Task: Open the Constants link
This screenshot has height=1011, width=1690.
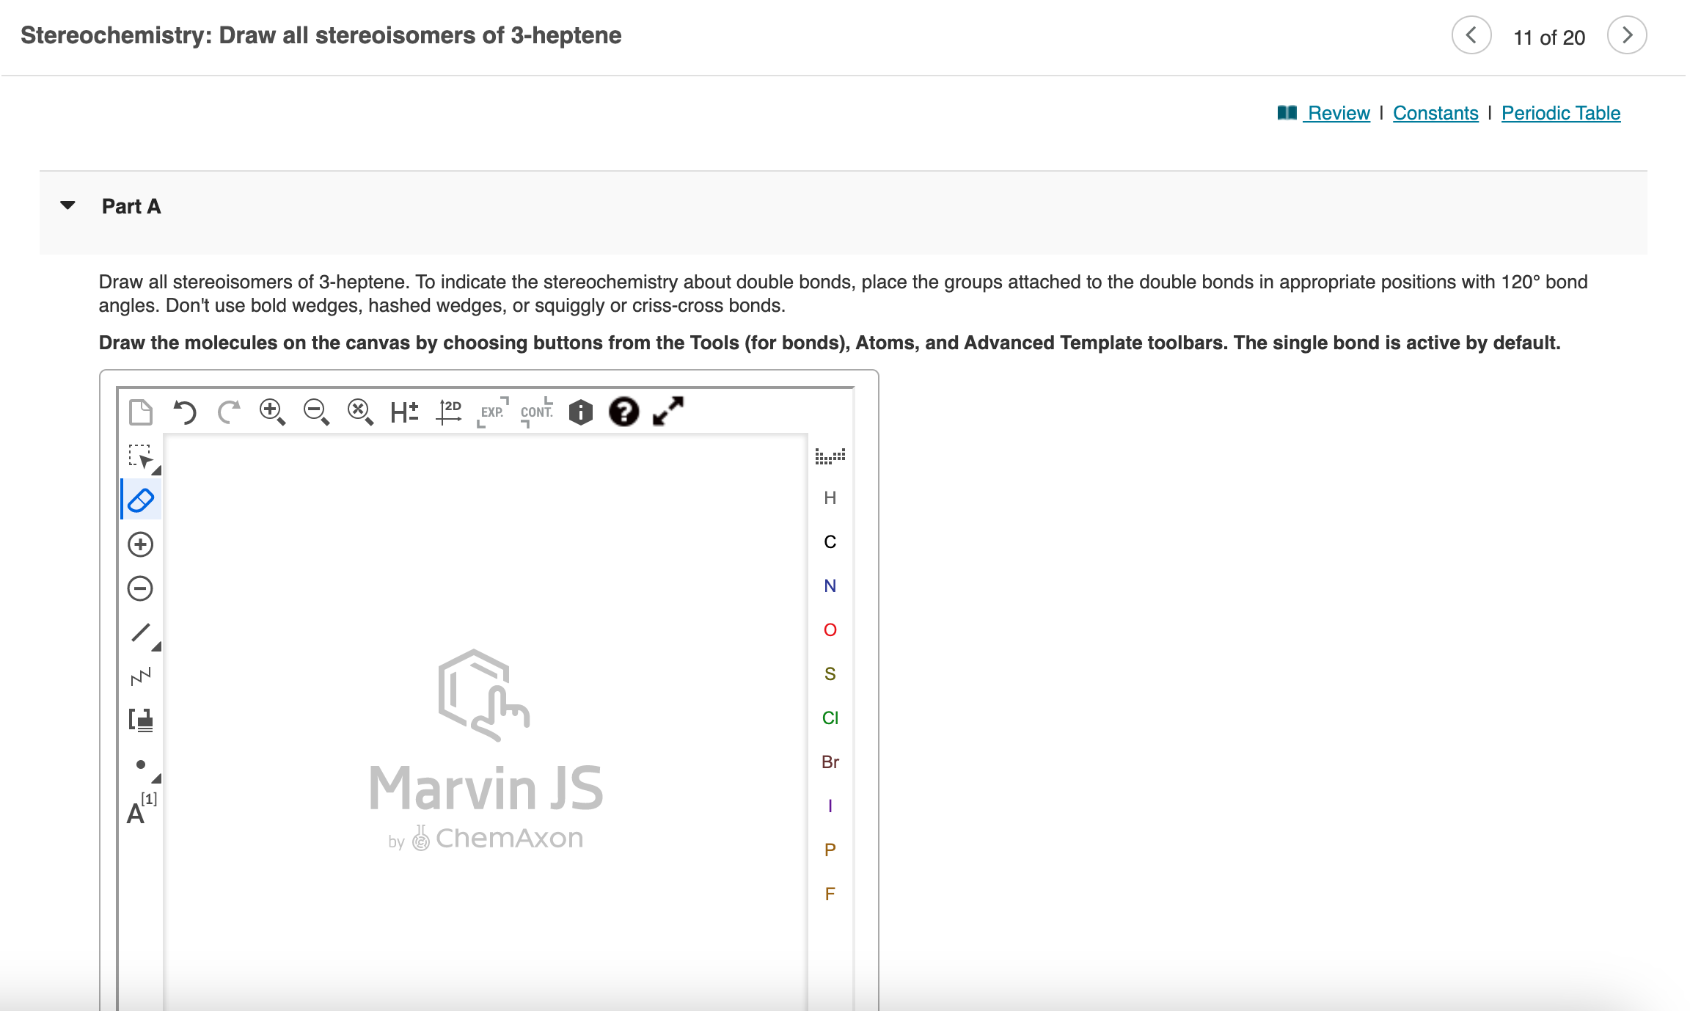Action: tap(1435, 113)
